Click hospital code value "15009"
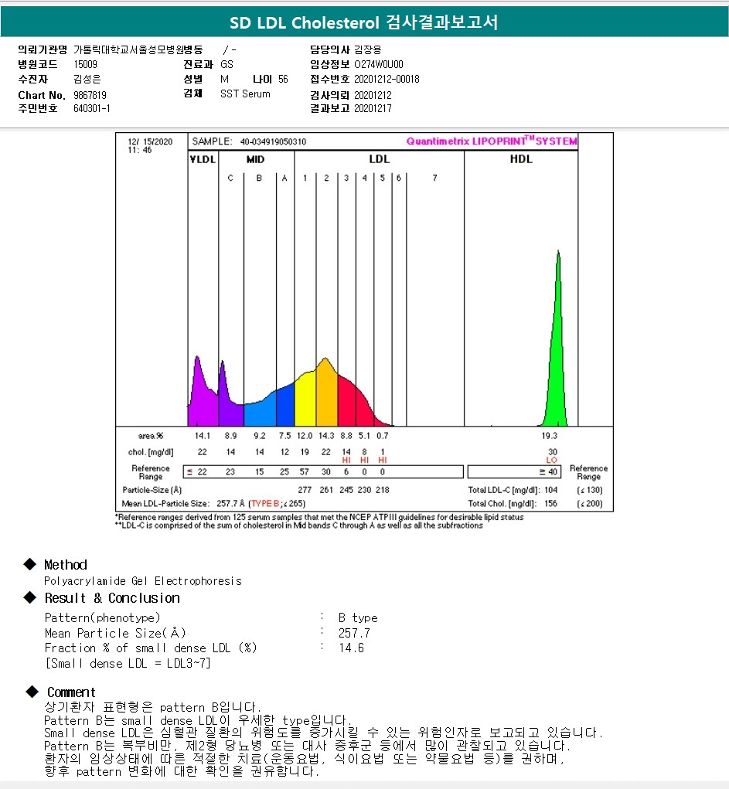729x789 pixels. [x=85, y=64]
